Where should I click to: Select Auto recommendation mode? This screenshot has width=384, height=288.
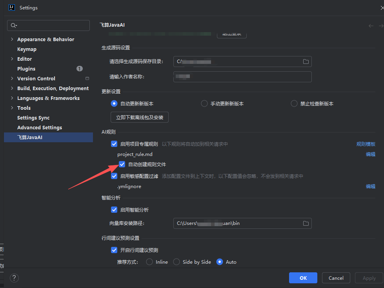click(220, 262)
